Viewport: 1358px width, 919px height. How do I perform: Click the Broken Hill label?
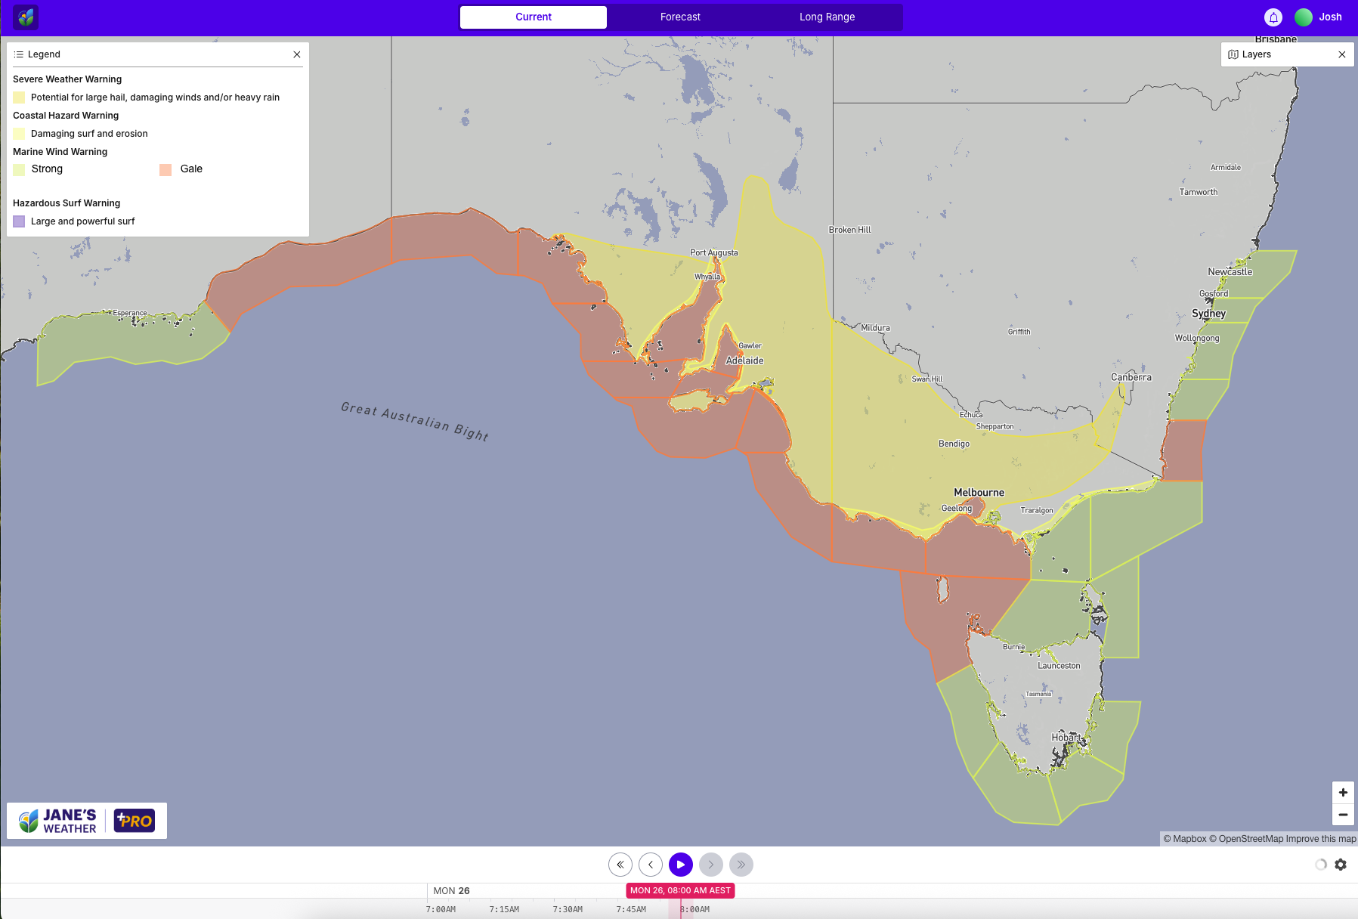849,230
